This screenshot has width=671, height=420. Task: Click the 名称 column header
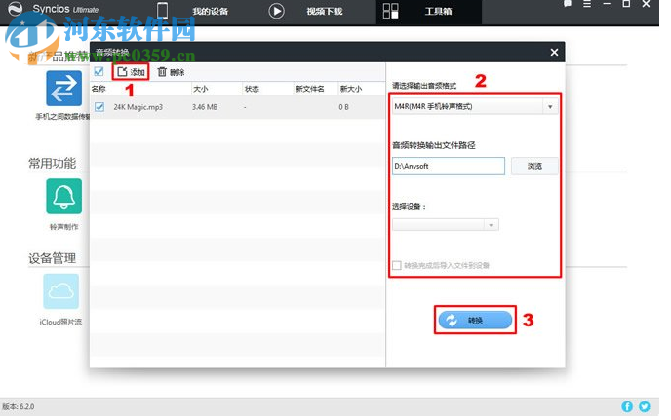pos(99,89)
